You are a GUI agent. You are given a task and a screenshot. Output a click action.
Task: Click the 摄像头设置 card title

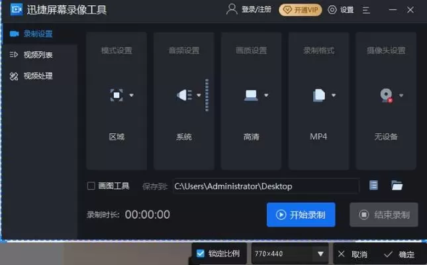(x=386, y=50)
